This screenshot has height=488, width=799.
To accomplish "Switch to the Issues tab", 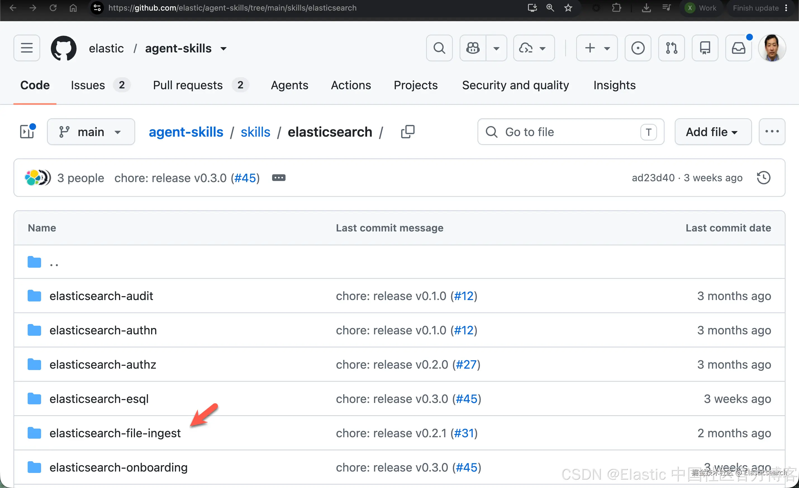I will point(100,85).
